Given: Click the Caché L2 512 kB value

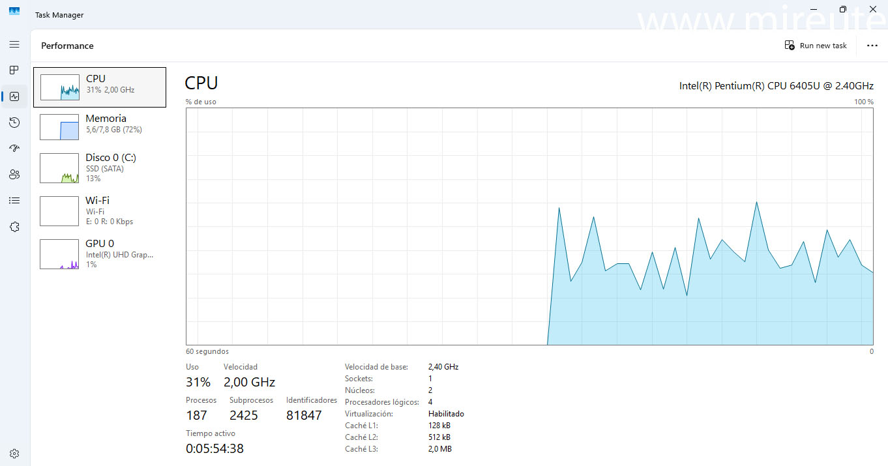Looking at the screenshot, I should 439,437.
